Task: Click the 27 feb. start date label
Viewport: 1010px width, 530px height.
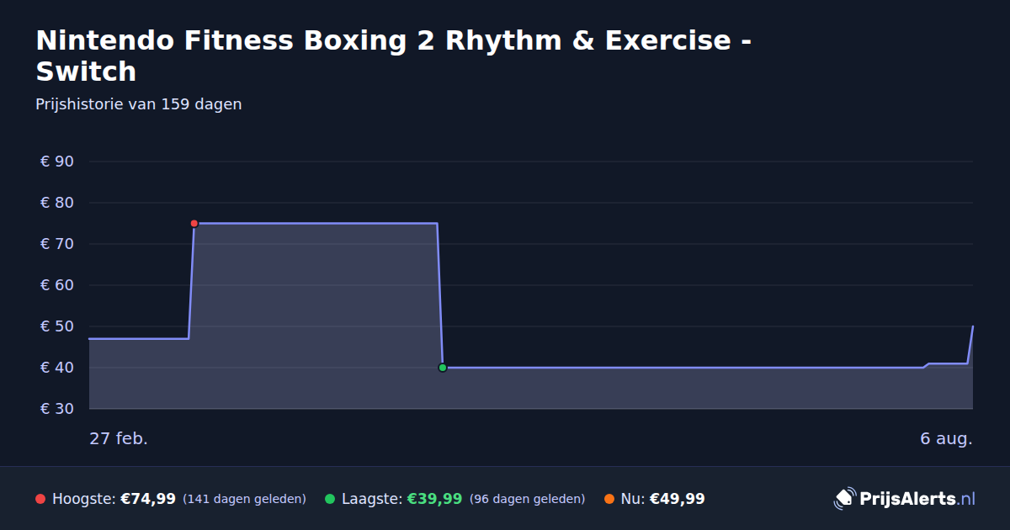Action: (119, 438)
